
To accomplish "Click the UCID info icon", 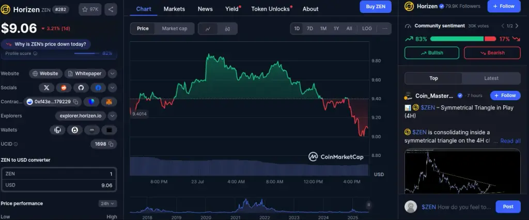I will (15, 144).
